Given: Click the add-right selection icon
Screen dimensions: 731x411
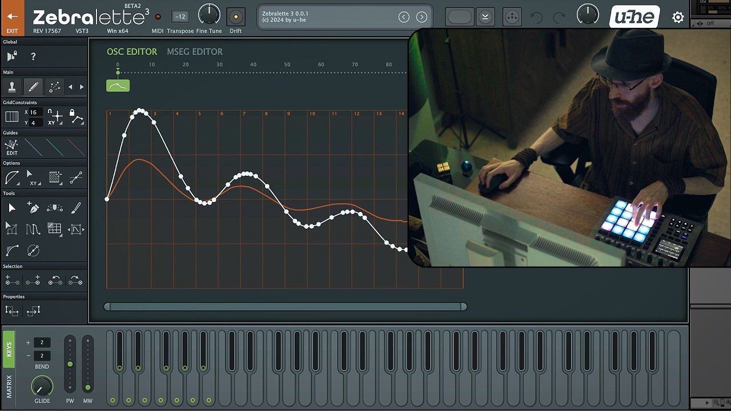Looking at the screenshot, I should (33, 280).
